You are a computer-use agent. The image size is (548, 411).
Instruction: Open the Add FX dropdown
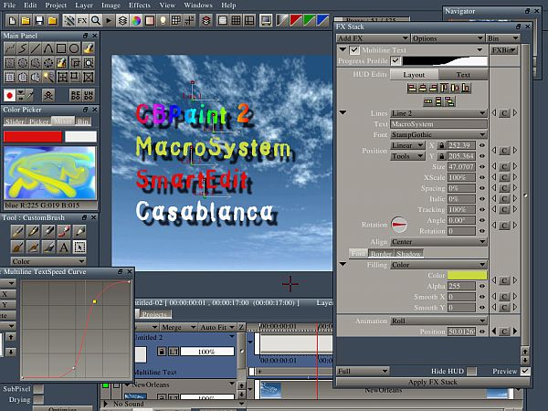tap(373, 38)
